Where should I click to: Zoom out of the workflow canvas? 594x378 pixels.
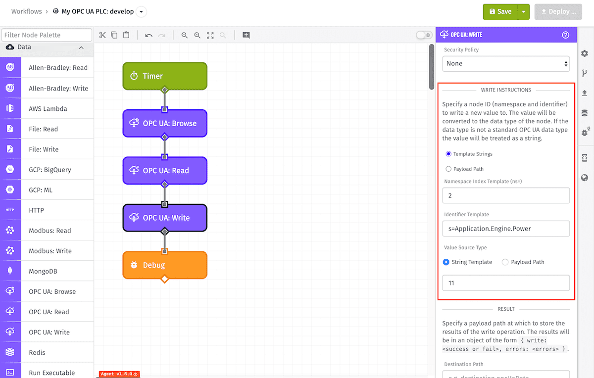pyautogui.click(x=185, y=35)
